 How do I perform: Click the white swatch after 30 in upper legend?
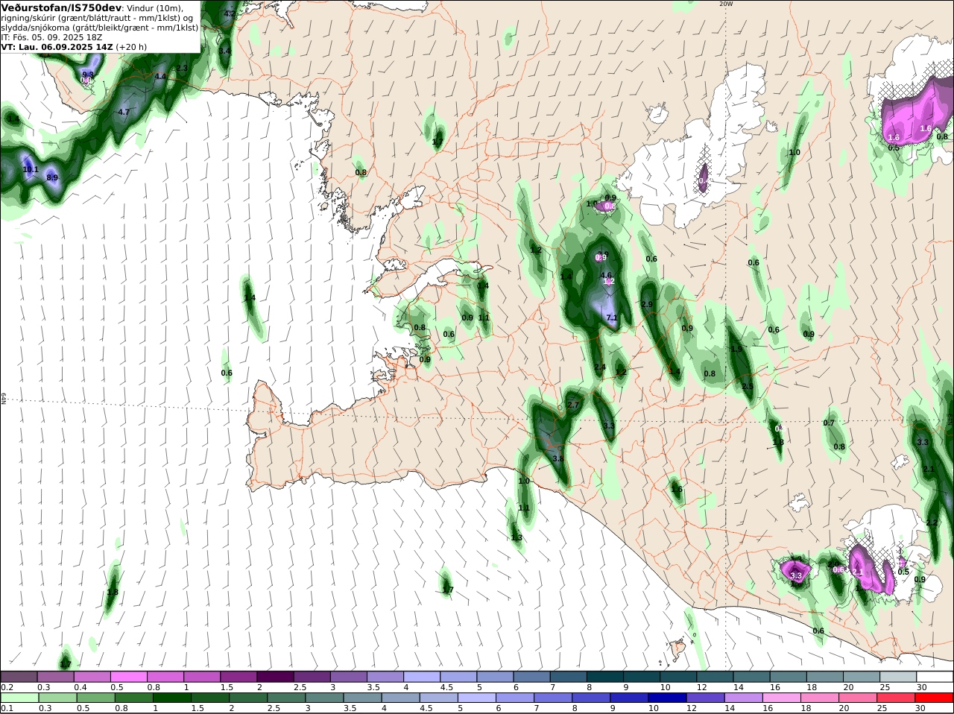click(x=935, y=677)
